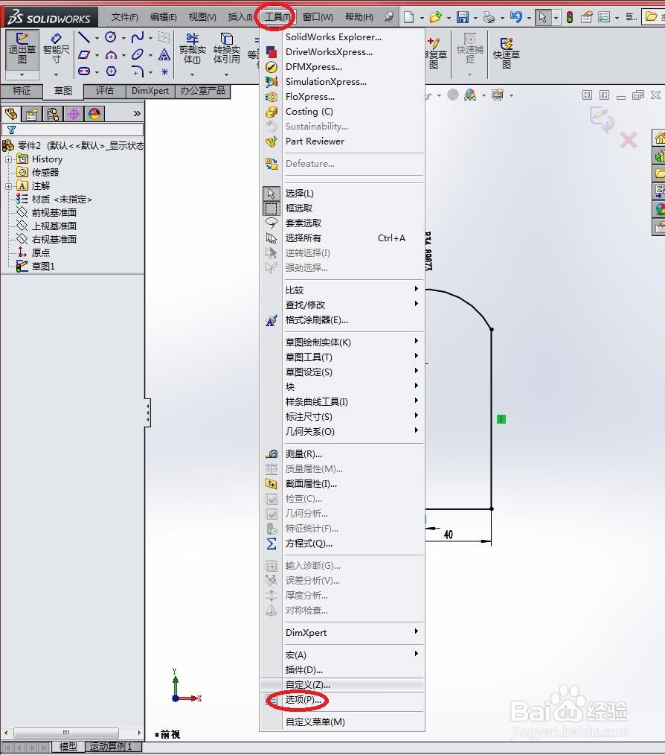The image size is (665, 755).
Task: Choose Measure (测量(R)...) menu entry
Action: 343,453
